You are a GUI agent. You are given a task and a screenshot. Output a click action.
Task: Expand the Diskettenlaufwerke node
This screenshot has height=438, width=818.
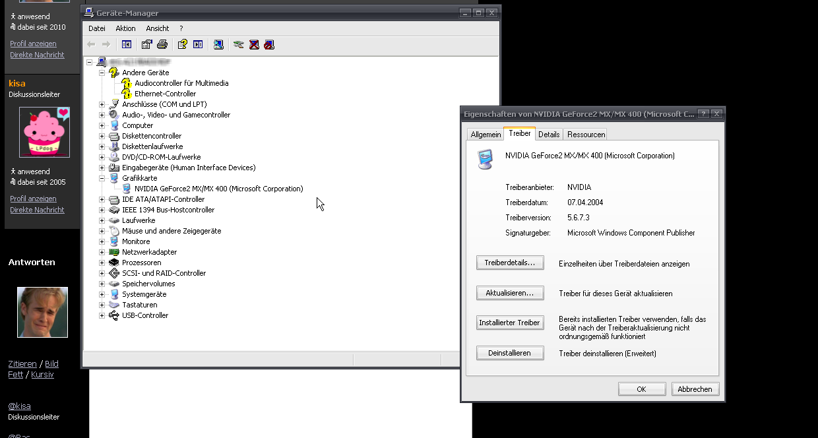point(102,146)
